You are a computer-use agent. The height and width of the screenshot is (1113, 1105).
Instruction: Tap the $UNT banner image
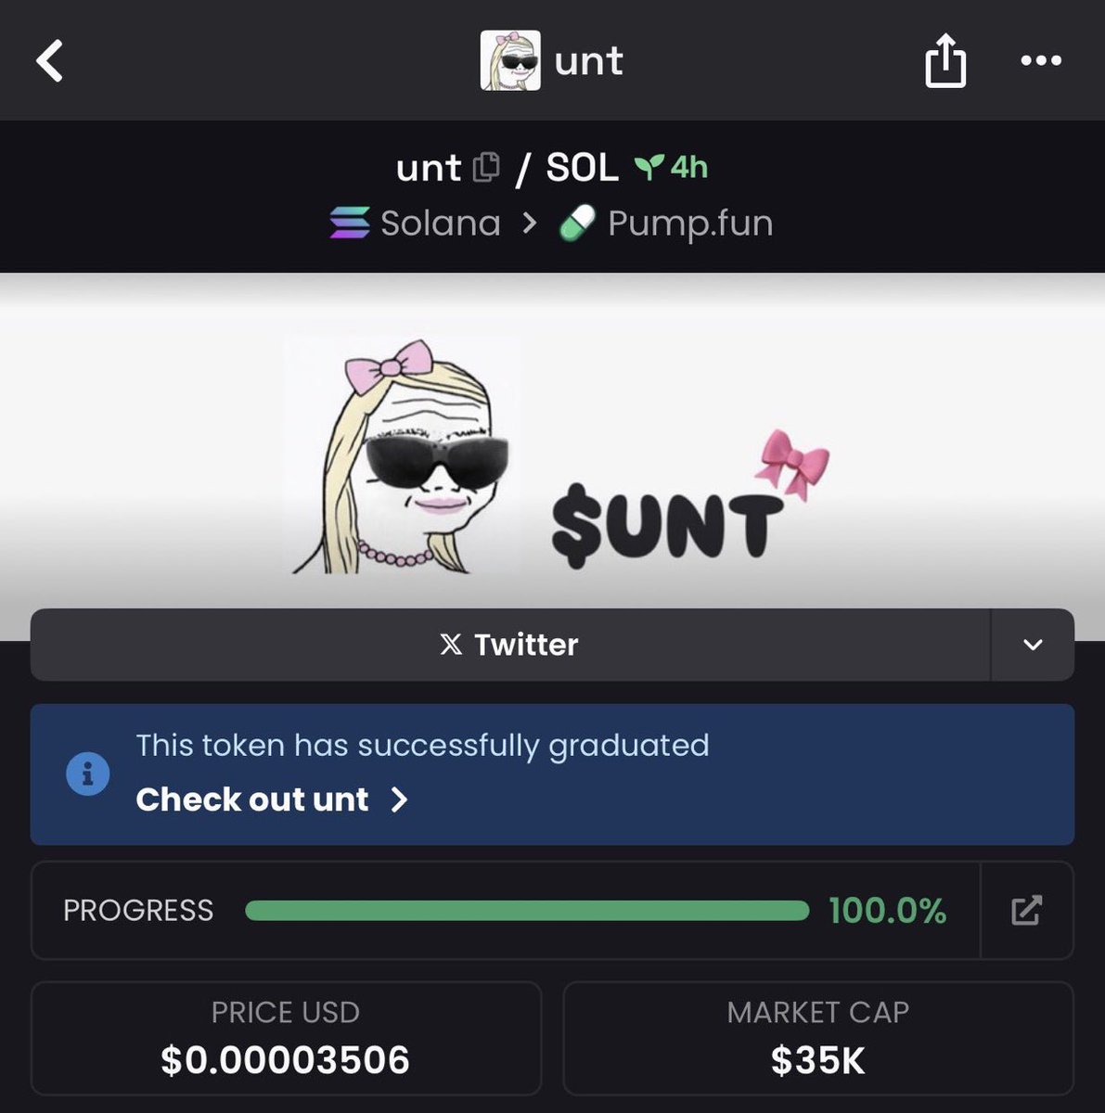point(557,454)
